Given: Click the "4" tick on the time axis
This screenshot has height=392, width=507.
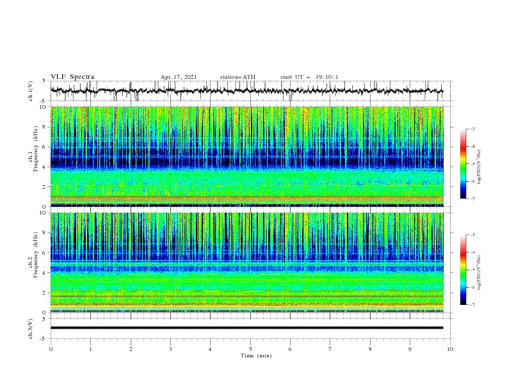Looking at the screenshot, I should tap(210, 349).
